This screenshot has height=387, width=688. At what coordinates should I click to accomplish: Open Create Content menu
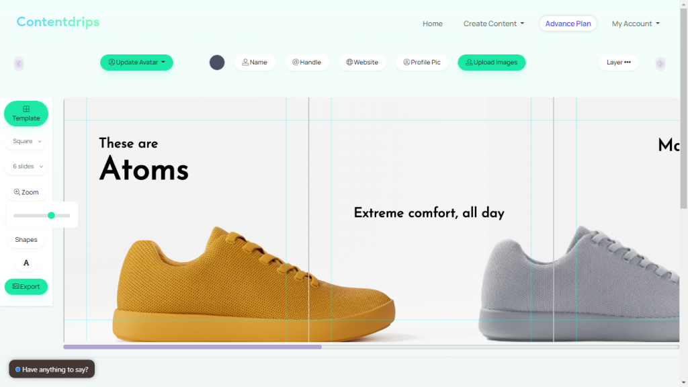[x=494, y=24]
